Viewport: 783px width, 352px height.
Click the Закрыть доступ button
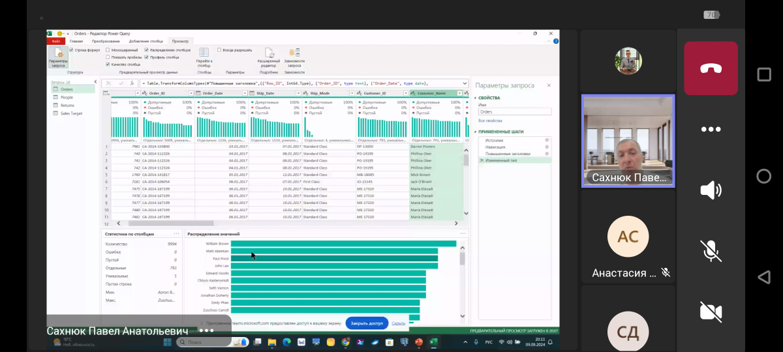click(x=367, y=323)
